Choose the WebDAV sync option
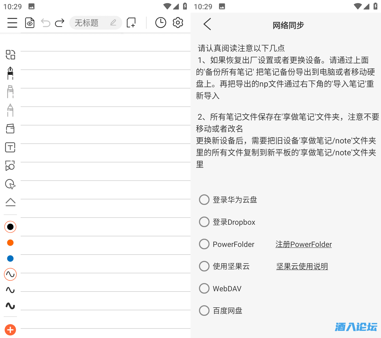Screen dimensions: 381x338 pos(204,288)
